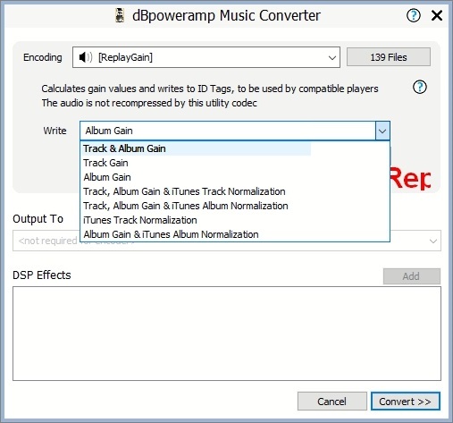453x423 pixels.
Task: Select Track, Album Gain & iTunes Album Normalization
Action: pyautogui.click(x=235, y=206)
